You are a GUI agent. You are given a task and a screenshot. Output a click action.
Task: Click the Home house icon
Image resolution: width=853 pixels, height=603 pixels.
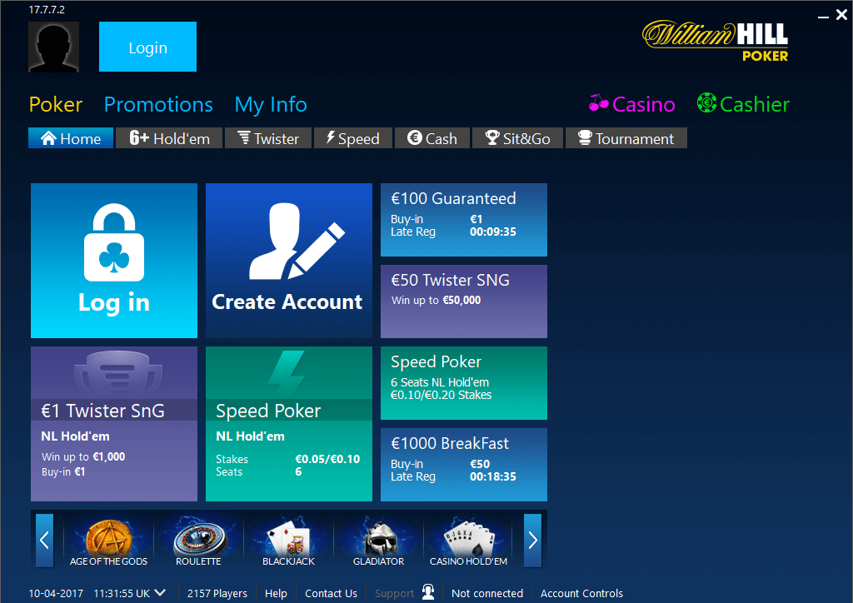click(48, 138)
